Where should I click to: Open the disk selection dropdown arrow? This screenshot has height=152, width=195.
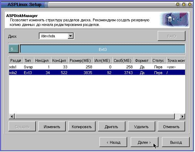71,36
